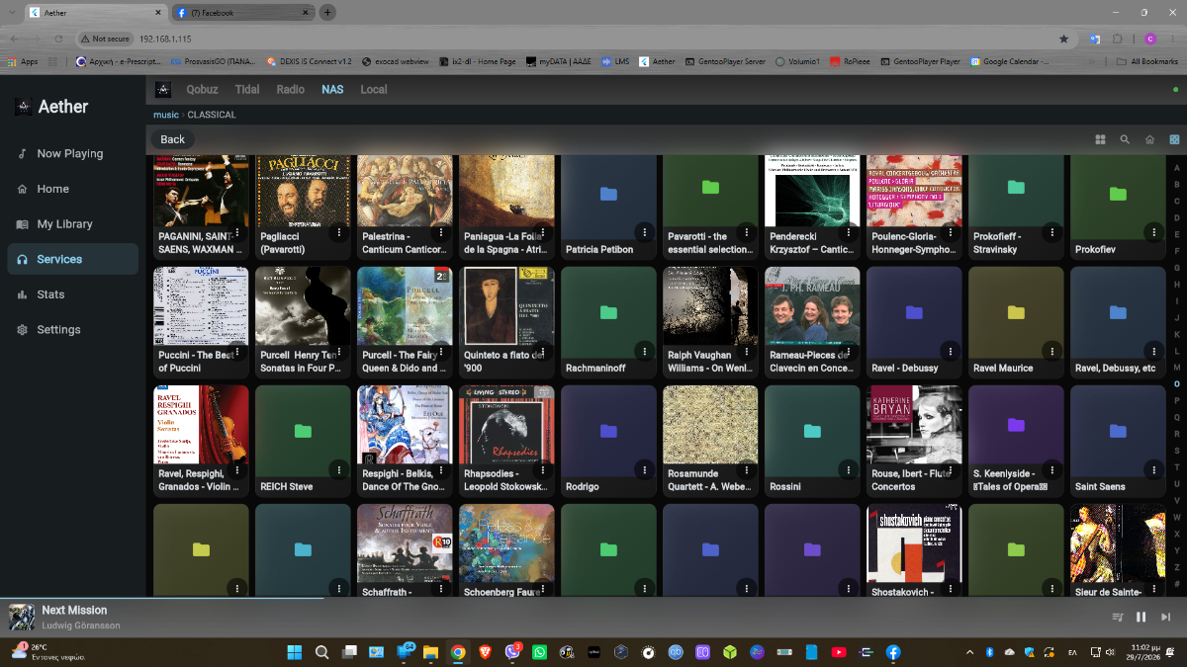The height and width of the screenshot is (667, 1187).
Task: Switch to grid view layout icon
Action: pyautogui.click(x=1100, y=139)
